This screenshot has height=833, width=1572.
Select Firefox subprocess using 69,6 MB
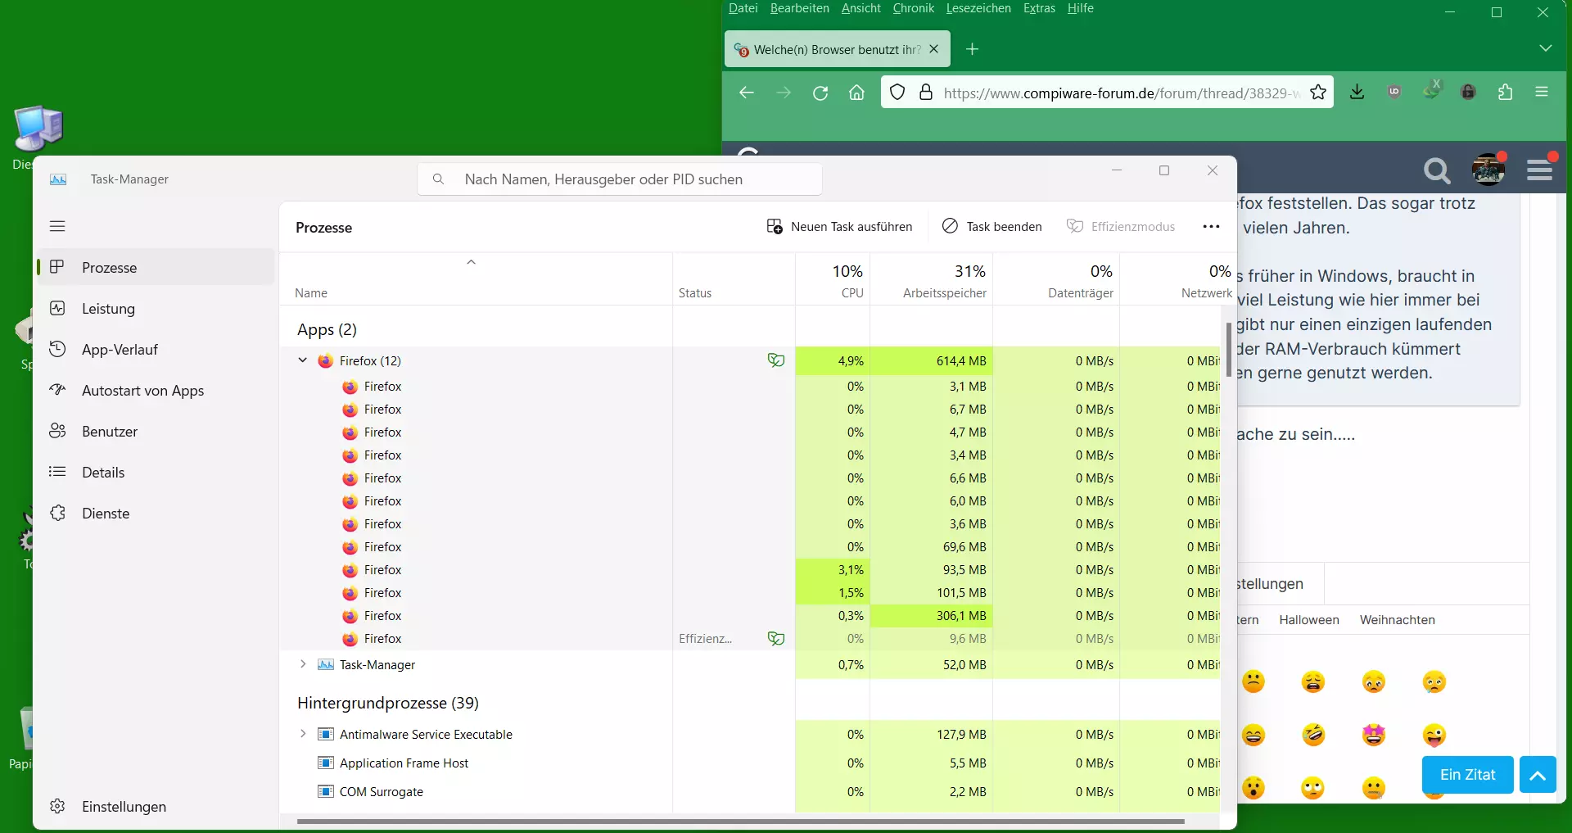[749, 546]
